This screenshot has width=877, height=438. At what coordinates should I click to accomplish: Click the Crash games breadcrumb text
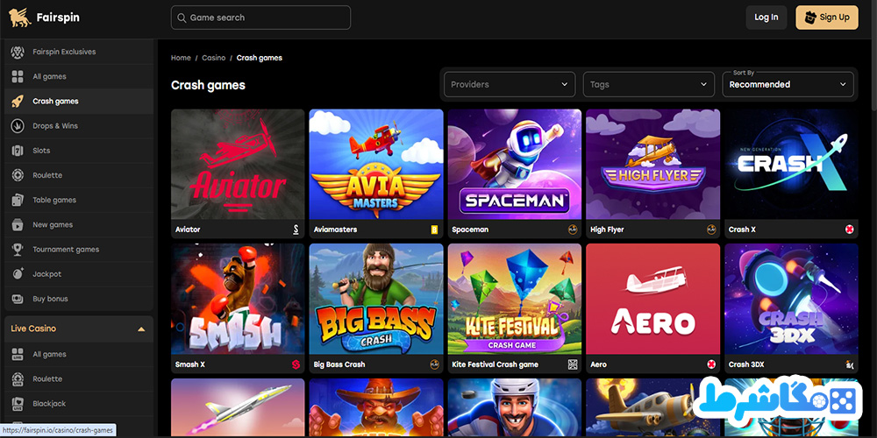[x=260, y=58]
